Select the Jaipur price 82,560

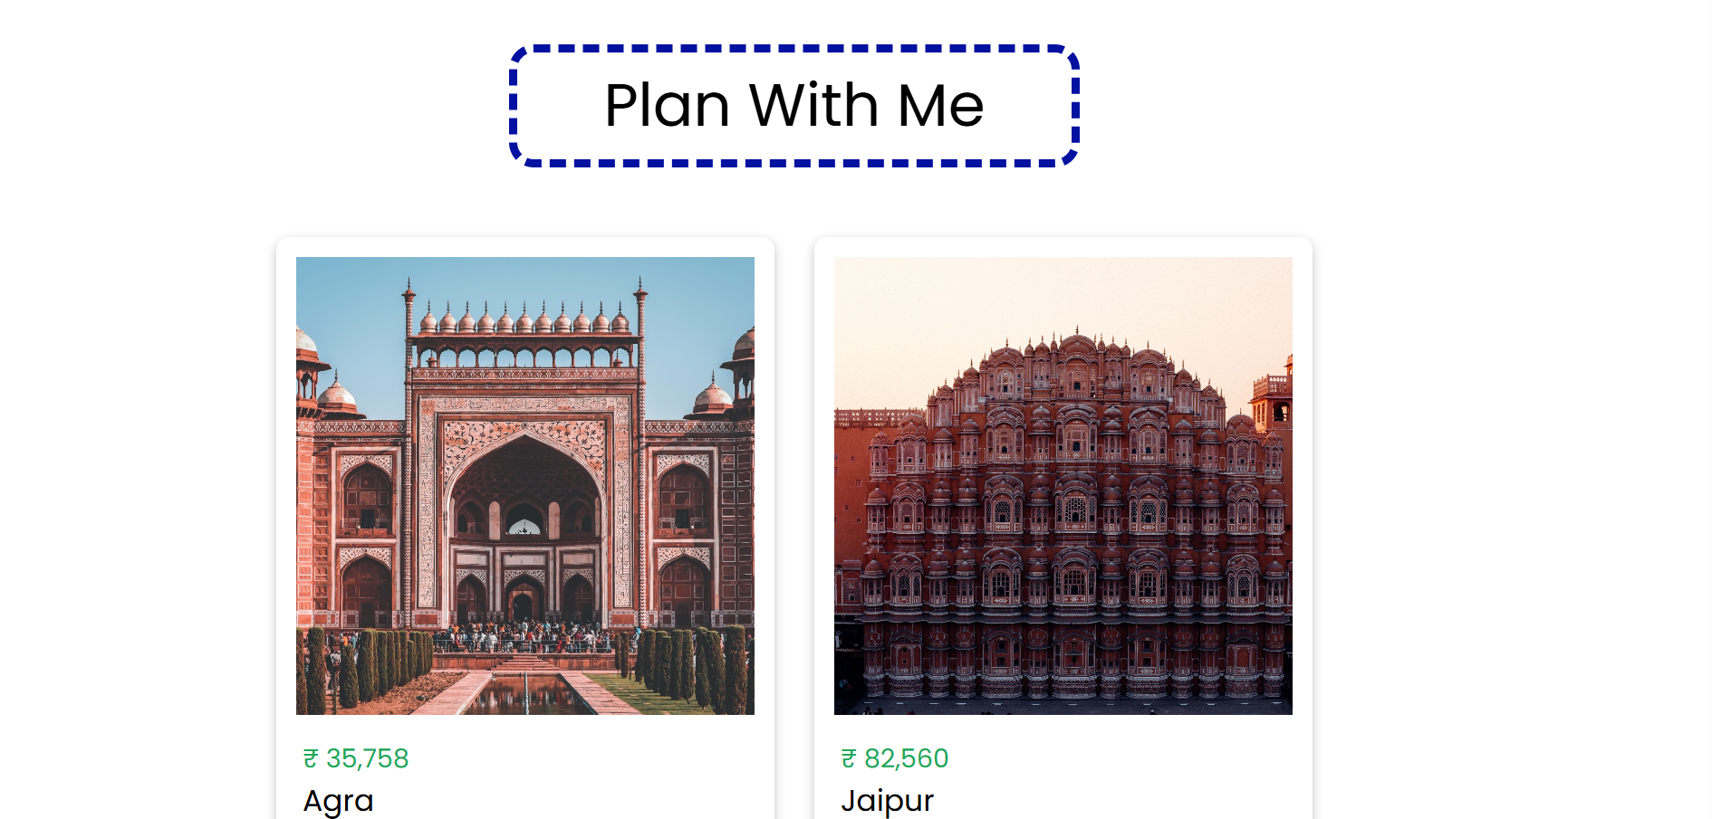tap(906, 758)
